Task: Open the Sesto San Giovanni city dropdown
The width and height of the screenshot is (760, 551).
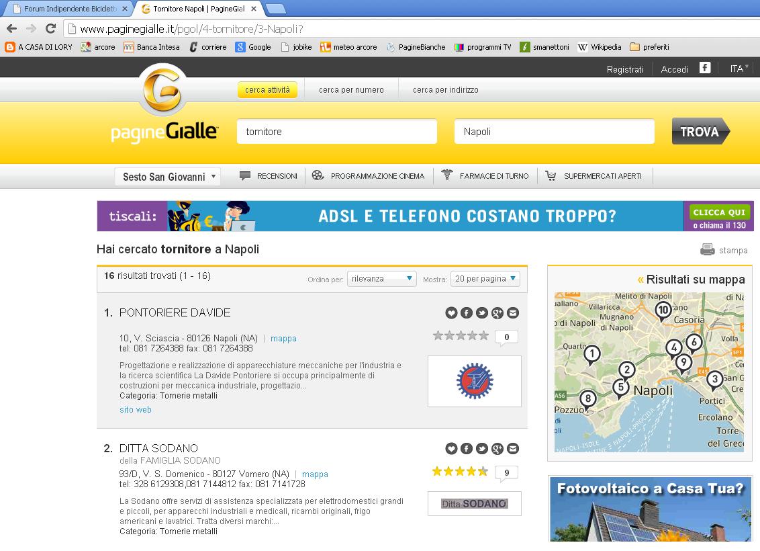Action: tap(168, 177)
